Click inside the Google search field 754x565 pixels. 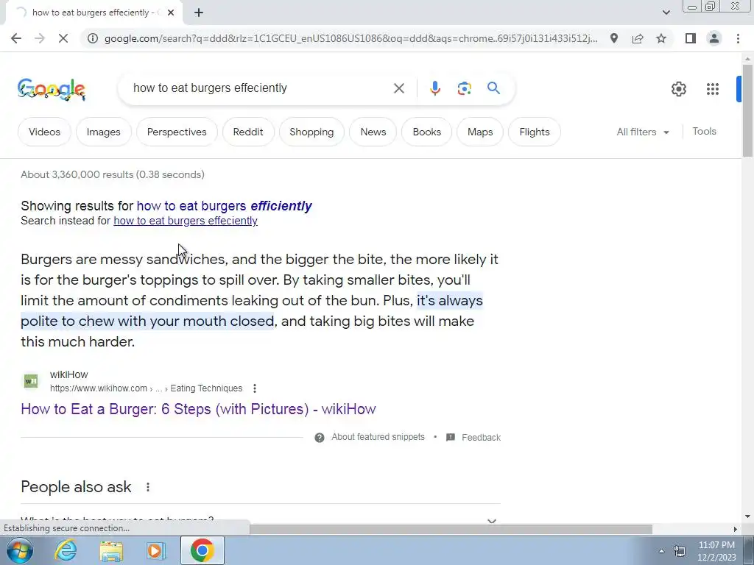[x=260, y=88]
